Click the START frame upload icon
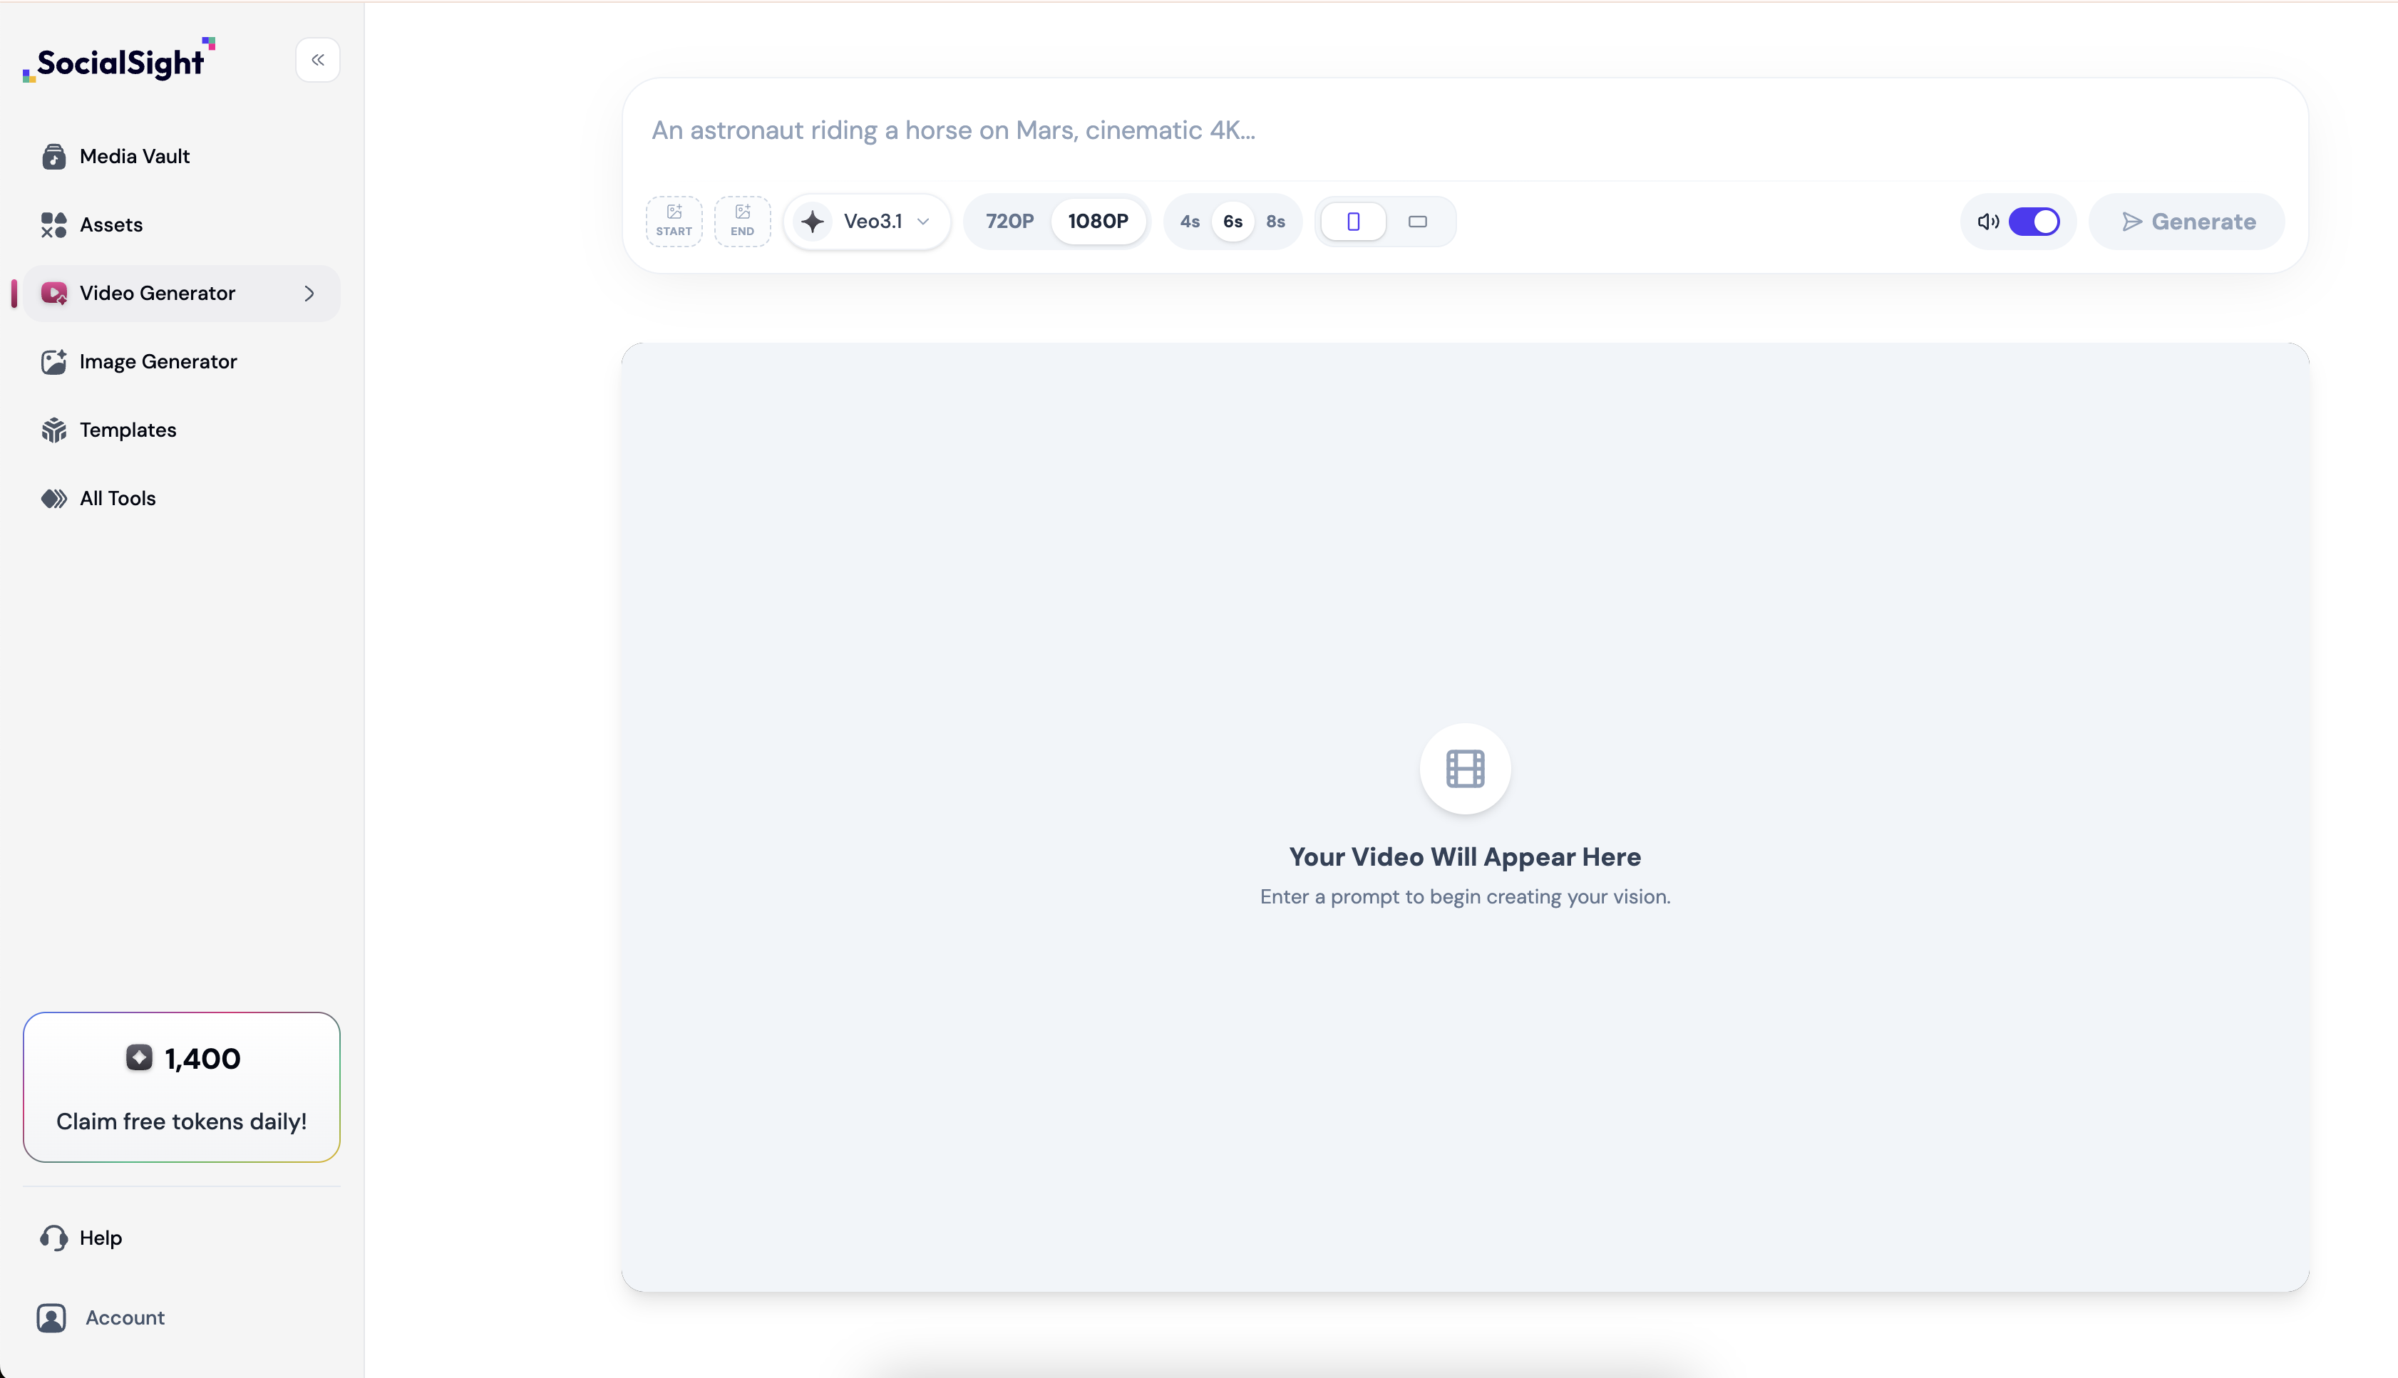This screenshot has height=1378, width=2398. 674,220
